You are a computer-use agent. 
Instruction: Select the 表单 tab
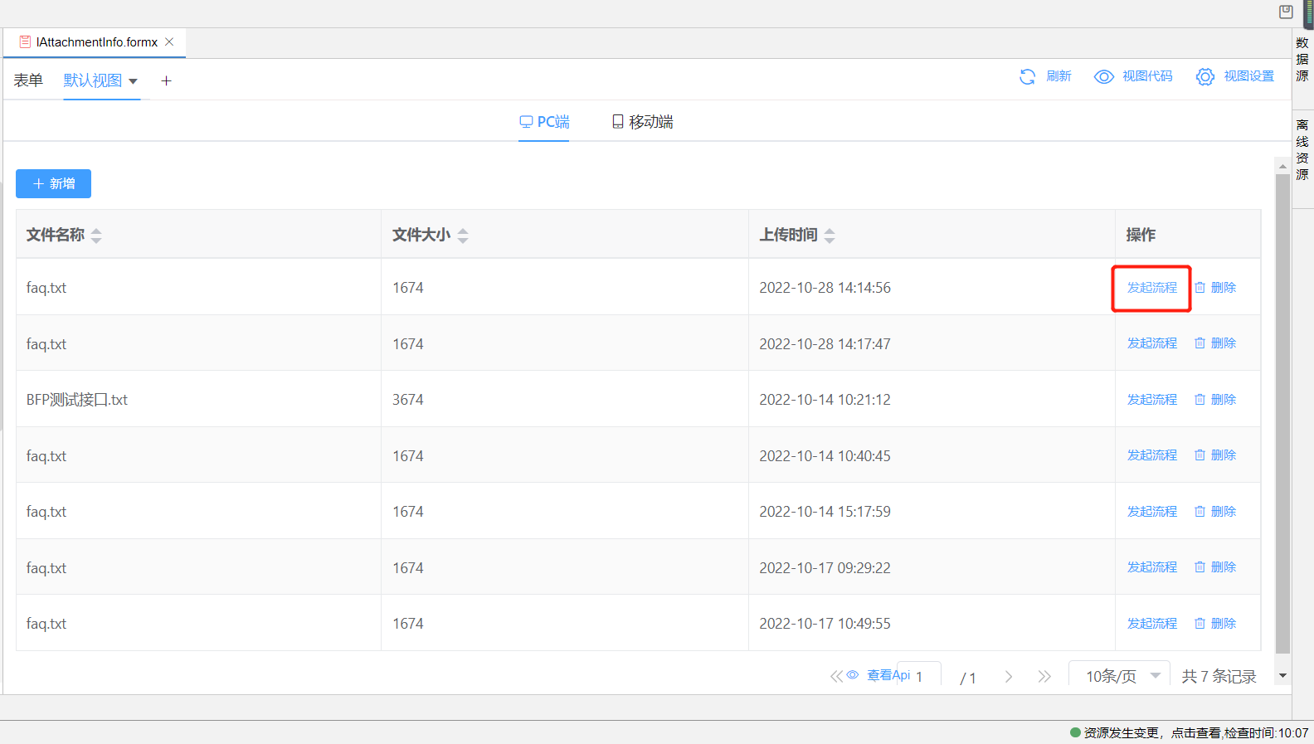tap(28, 80)
